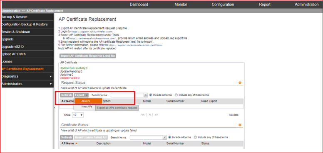Open certrenewal.ruckuswireless.com link
Viewport: 323px width, 153px height.
[x=92, y=38]
